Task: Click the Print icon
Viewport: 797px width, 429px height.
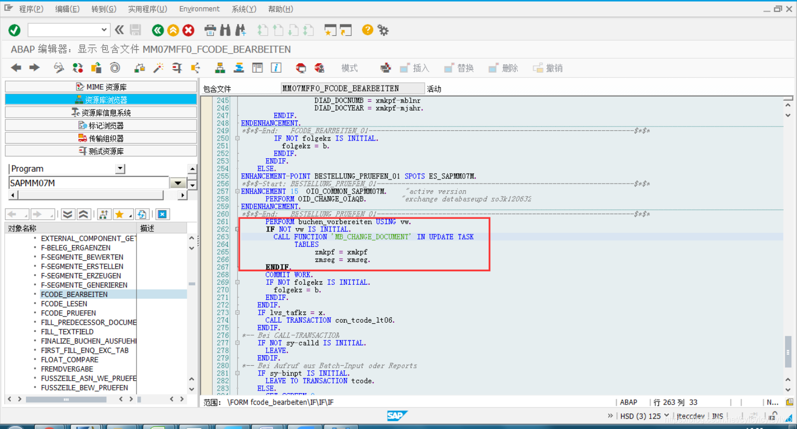Action: click(x=210, y=30)
